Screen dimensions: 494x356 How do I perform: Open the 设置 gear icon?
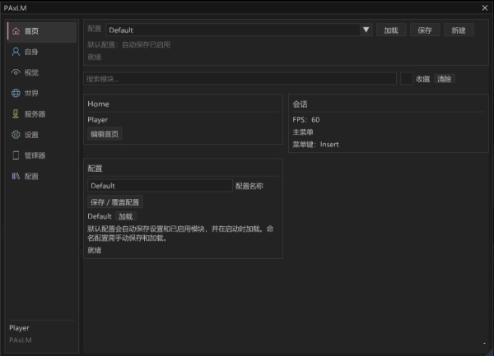(16, 135)
